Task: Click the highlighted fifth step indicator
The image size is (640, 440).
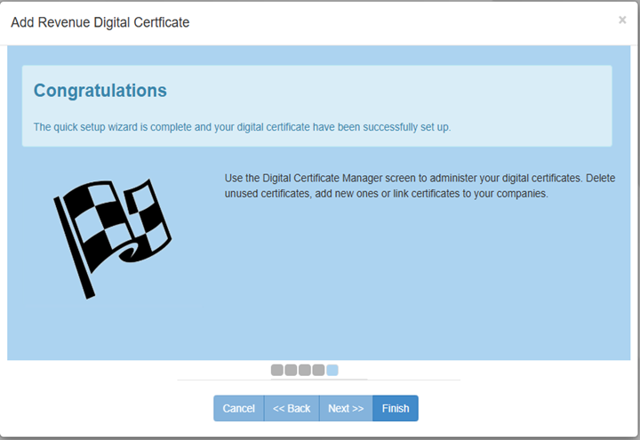Action: tap(332, 370)
